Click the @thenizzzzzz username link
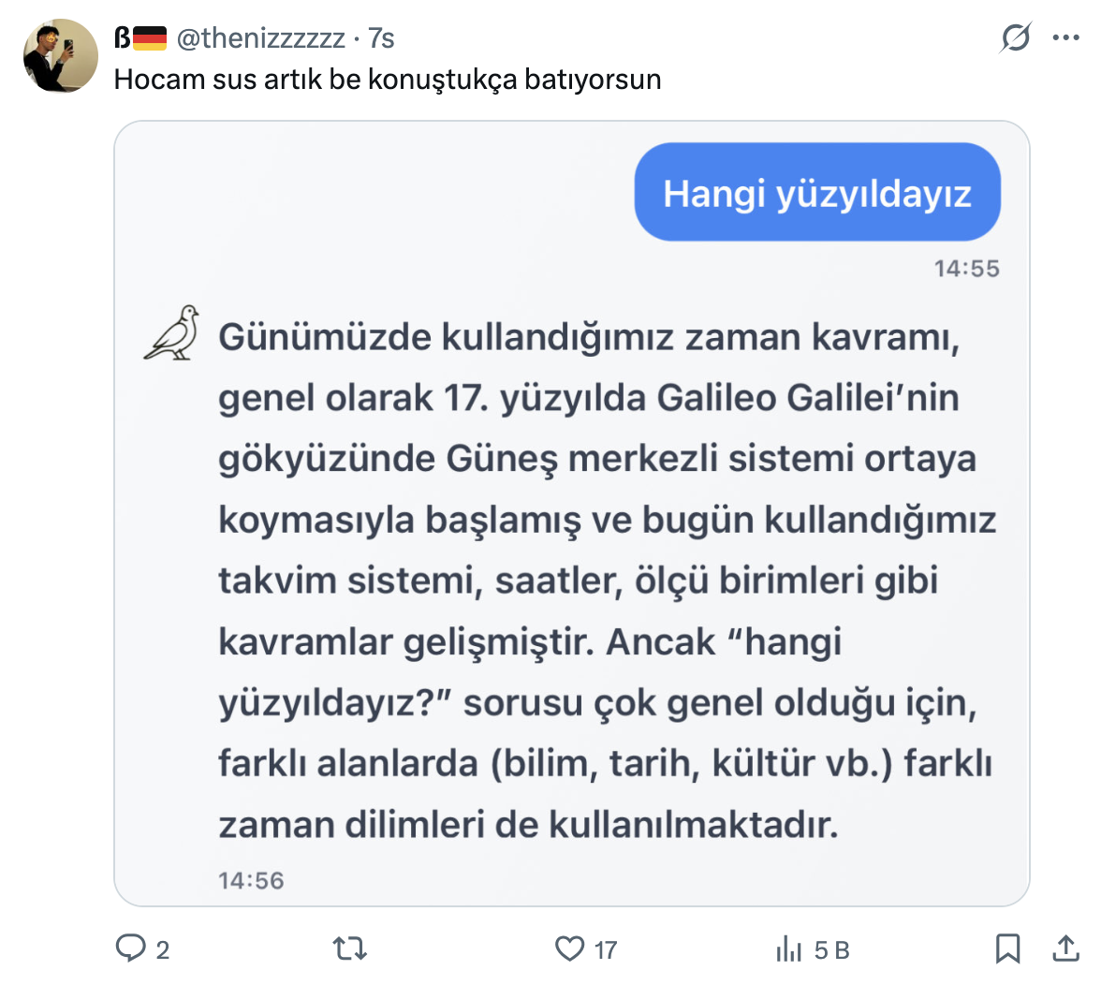This screenshot has width=1101, height=985. pos(260,38)
